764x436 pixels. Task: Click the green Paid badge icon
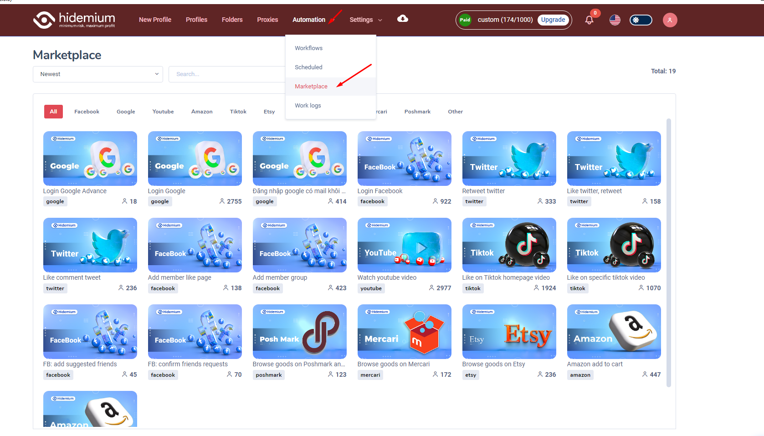click(465, 20)
